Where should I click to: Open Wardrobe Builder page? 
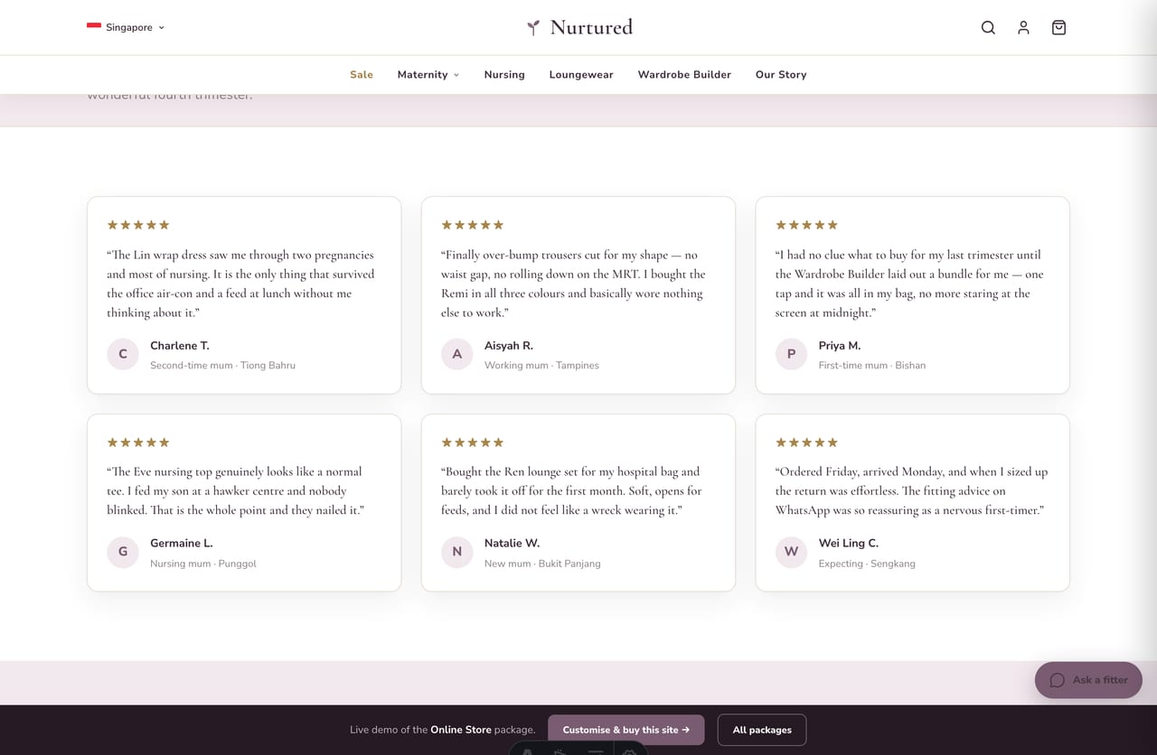click(684, 75)
